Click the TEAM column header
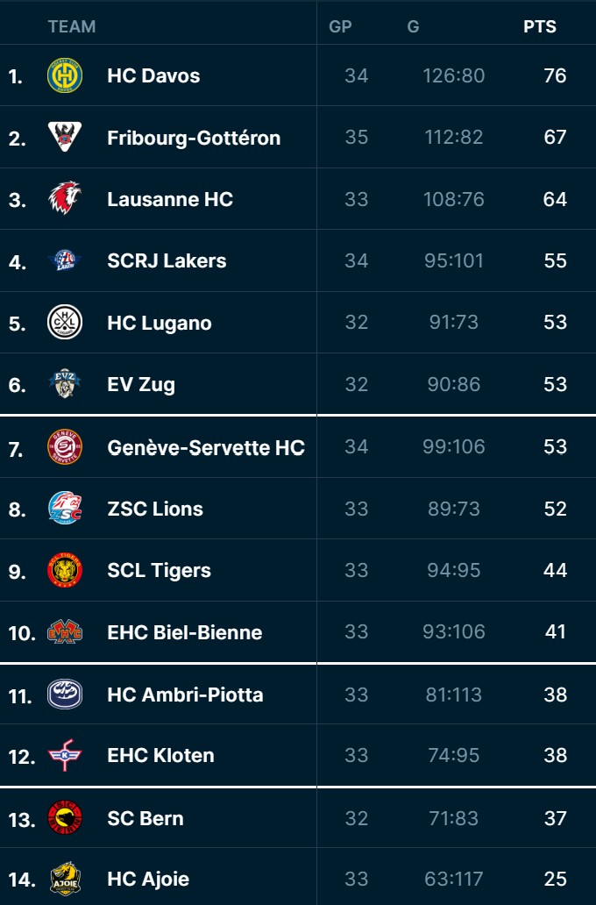The image size is (596, 905). [x=72, y=26]
